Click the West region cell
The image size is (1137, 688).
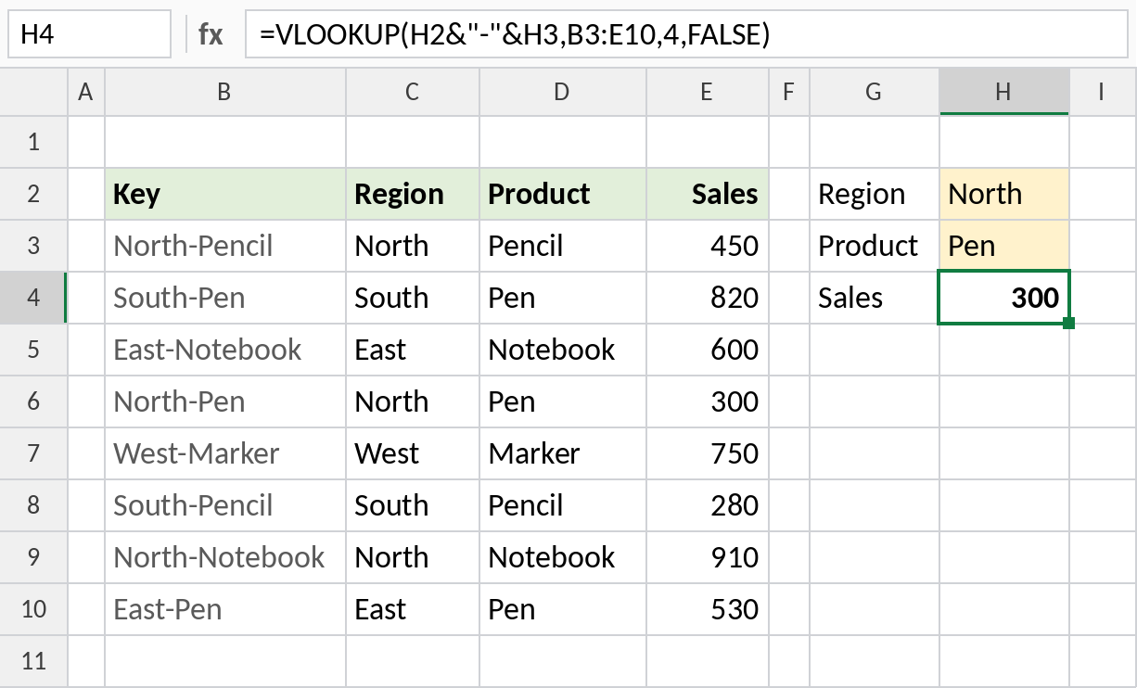click(x=413, y=453)
